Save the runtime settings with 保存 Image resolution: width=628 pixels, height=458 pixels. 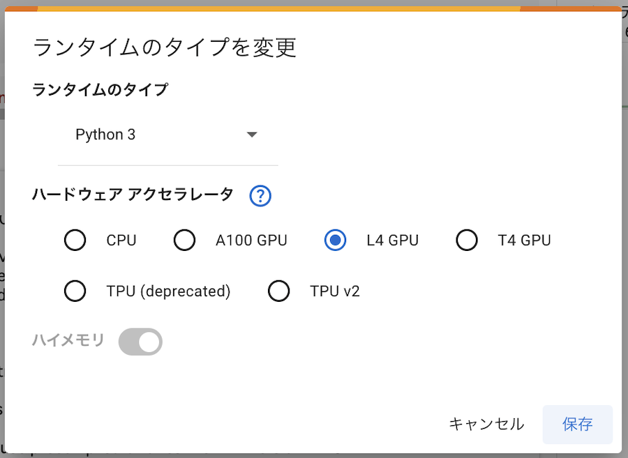coord(577,424)
